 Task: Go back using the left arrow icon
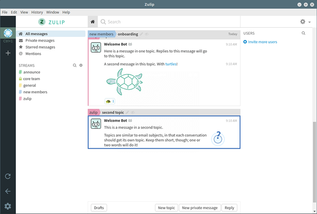click(x=8, y=191)
